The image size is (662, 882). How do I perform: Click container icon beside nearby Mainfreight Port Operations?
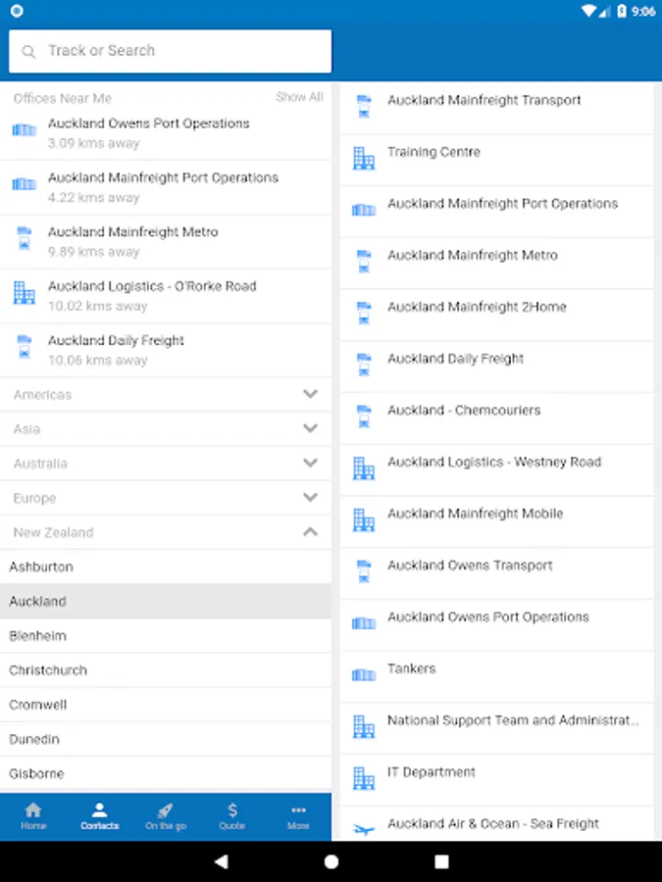pos(25,184)
